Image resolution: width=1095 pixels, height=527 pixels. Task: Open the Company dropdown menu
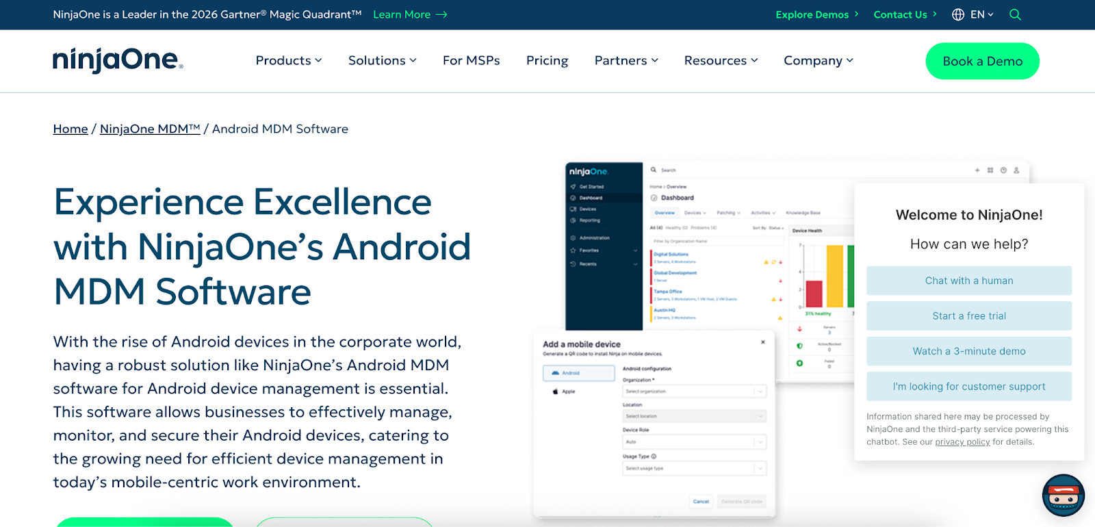point(819,60)
